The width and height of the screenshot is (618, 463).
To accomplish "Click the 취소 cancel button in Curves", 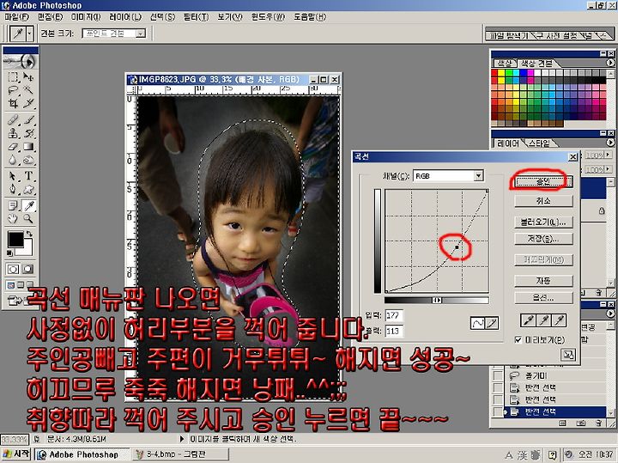I will 543,201.
